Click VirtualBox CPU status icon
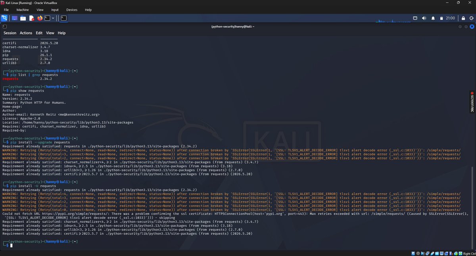Screen dimensions: 476x256 [451, 254]
